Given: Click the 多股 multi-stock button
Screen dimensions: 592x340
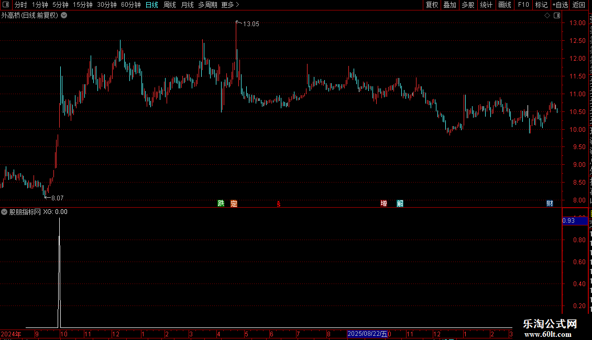Looking at the screenshot, I should tap(468, 5).
